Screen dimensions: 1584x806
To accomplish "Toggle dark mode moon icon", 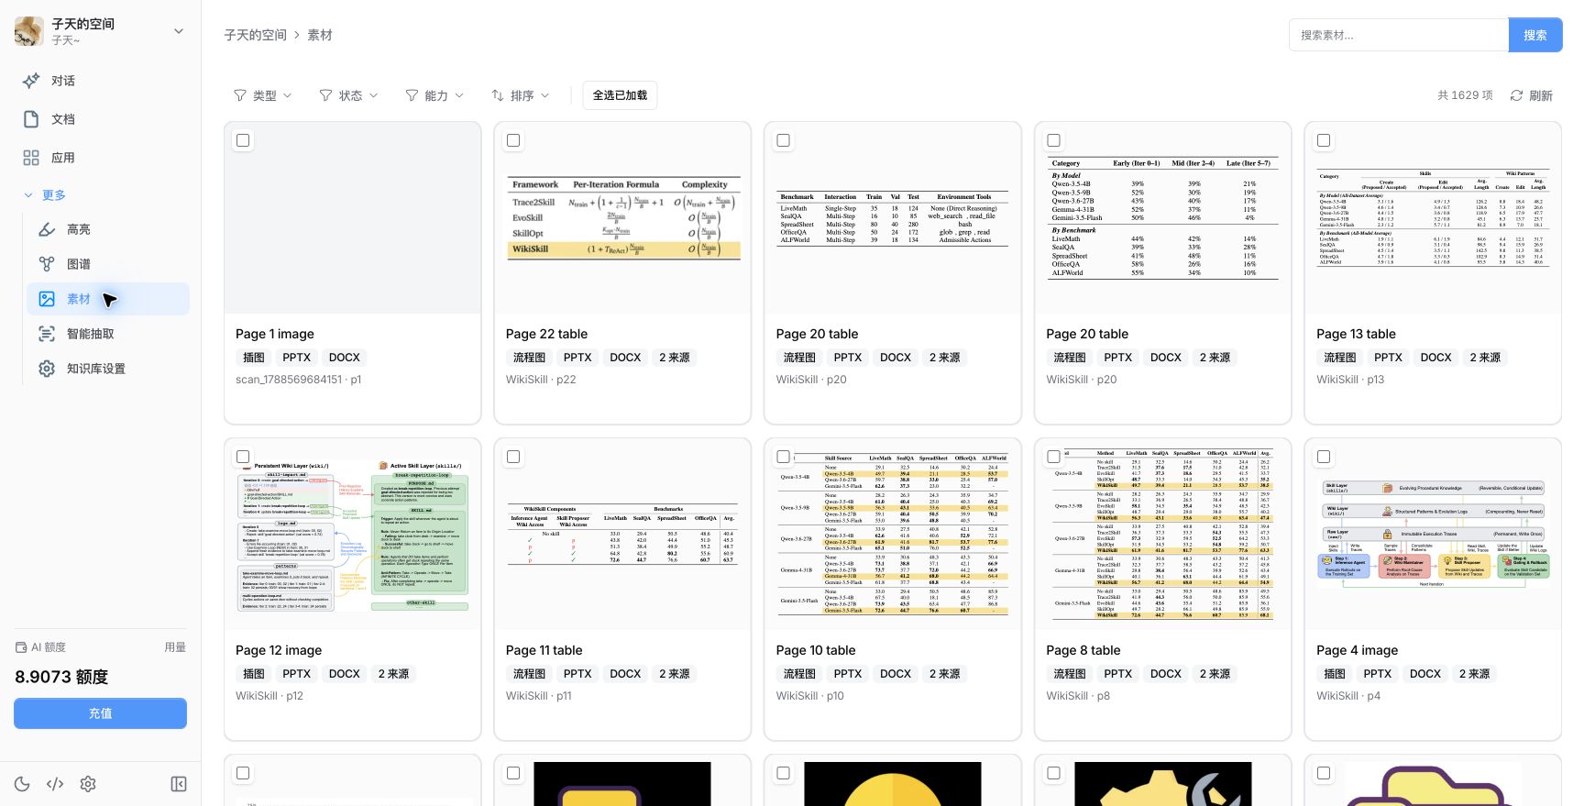I will click(22, 784).
